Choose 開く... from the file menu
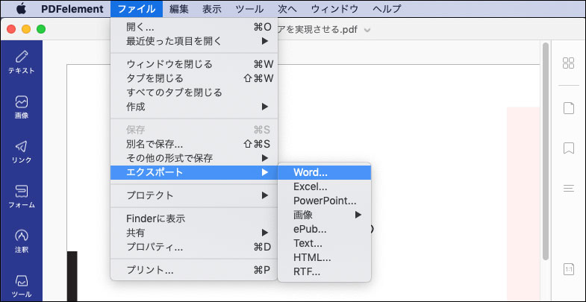This screenshot has width=586, height=302. [x=194, y=27]
